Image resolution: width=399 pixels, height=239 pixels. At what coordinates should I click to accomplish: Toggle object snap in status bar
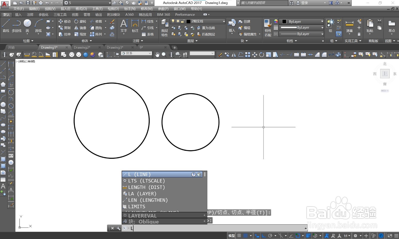point(298,235)
